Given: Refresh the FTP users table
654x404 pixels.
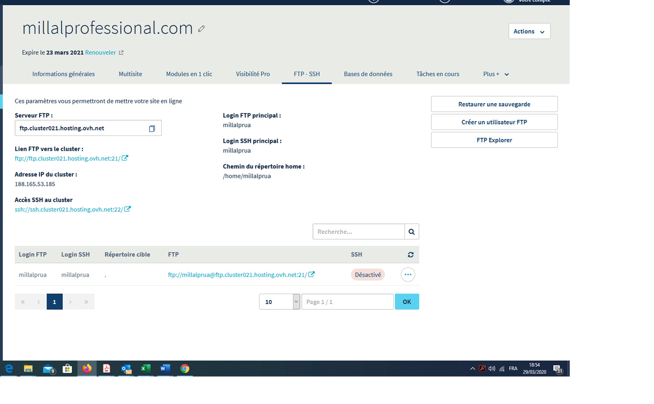Looking at the screenshot, I should [x=410, y=255].
